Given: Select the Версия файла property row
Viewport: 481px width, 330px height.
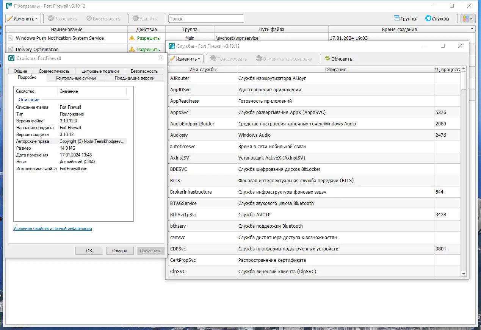Looking at the screenshot, I should pyautogui.click(x=71, y=121).
